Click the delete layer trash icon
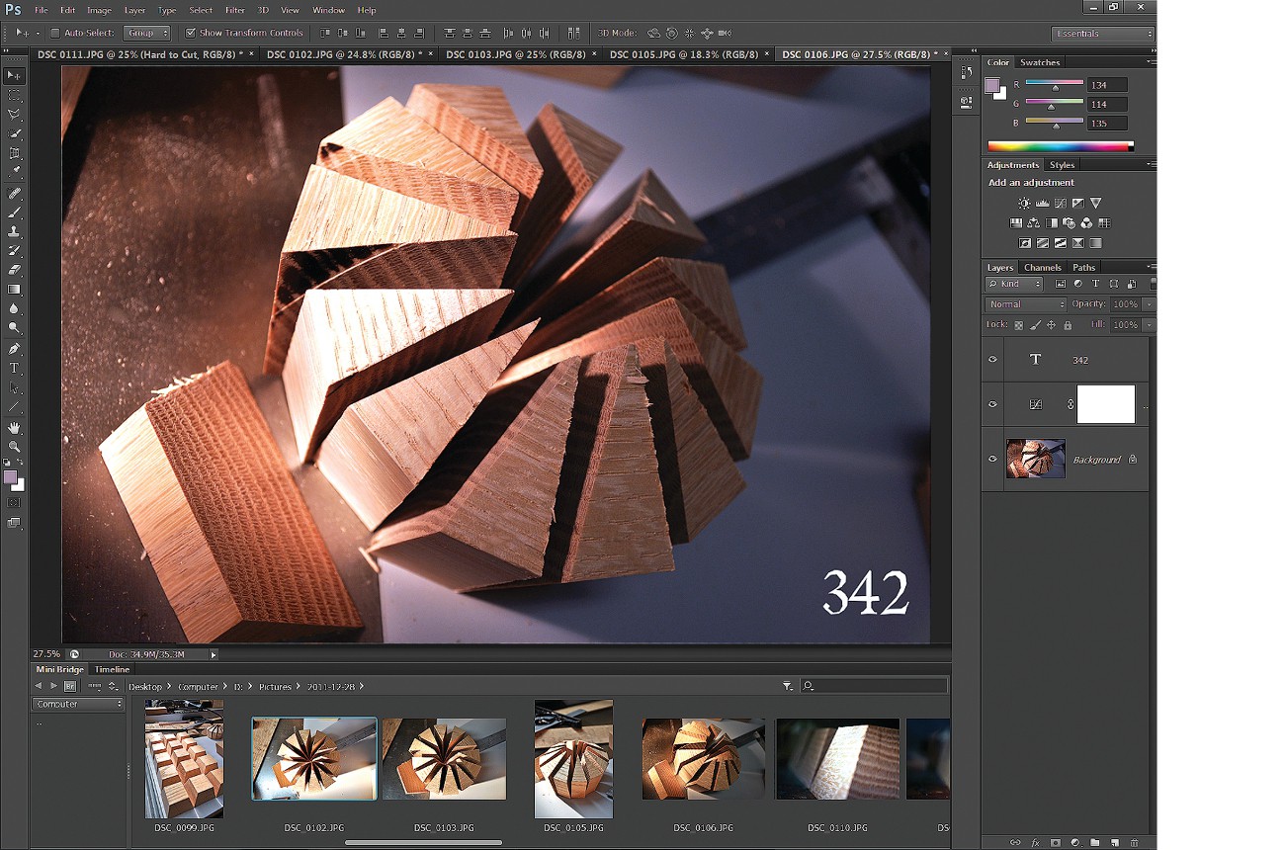 1134,843
